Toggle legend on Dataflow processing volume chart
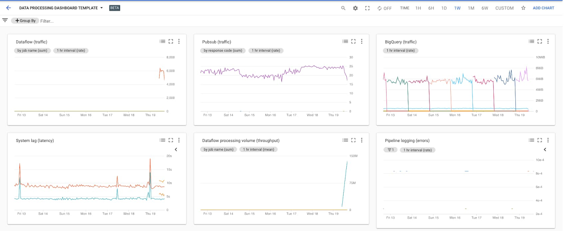 click(x=345, y=140)
